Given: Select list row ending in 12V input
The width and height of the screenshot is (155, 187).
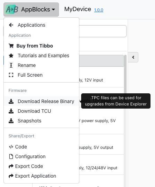Looking at the screenshot, I should [x=101, y=77].
